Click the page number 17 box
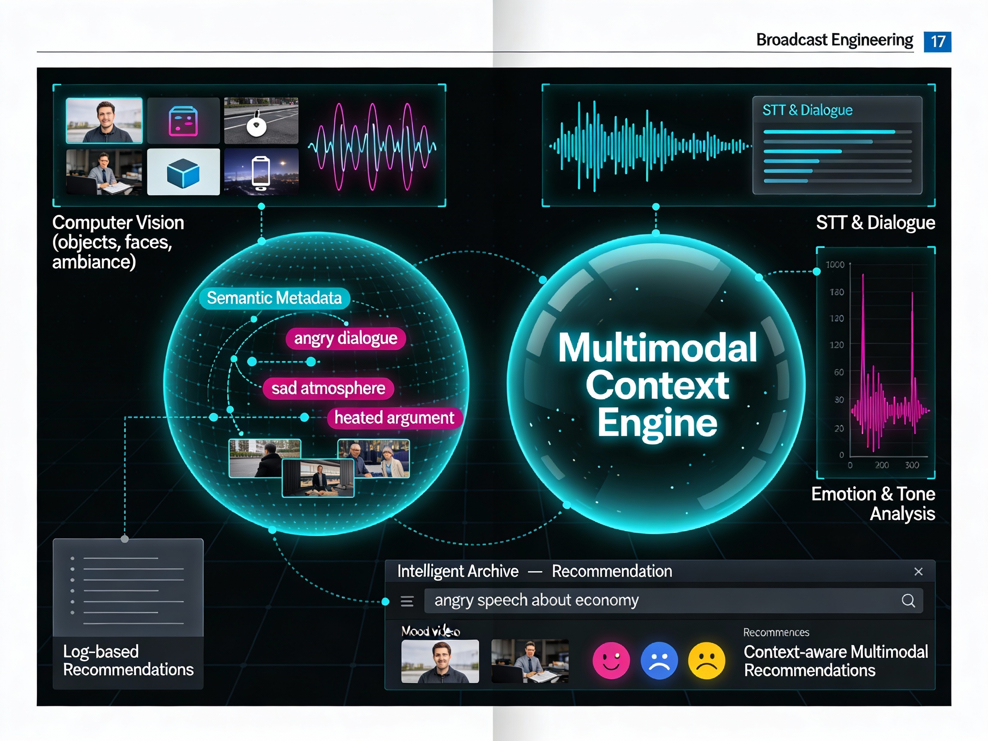The image size is (988, 741). tap(937, 42)
